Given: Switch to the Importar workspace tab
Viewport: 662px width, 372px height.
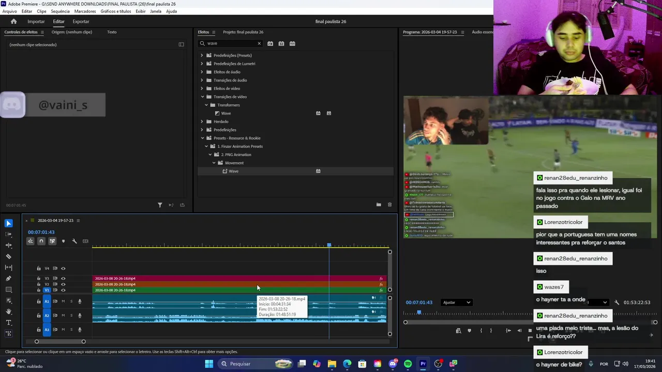Looking at the screenshot, I should tap(36, 21).
